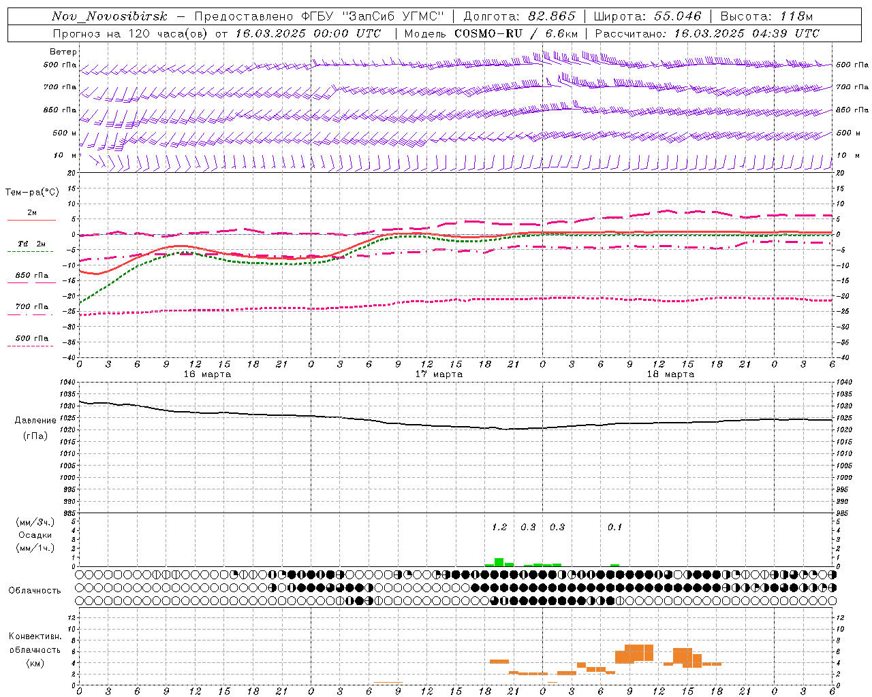Select the 'Осадки' precipitation label
The height and width of the screenshot is (697, 872).
35,536
